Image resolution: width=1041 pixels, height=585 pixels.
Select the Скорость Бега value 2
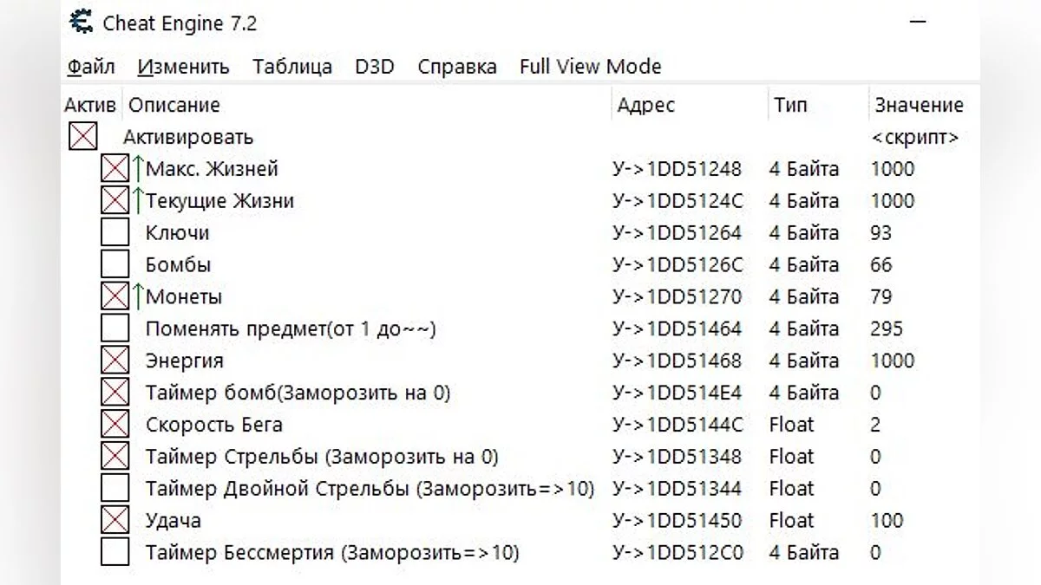[876, 425]
